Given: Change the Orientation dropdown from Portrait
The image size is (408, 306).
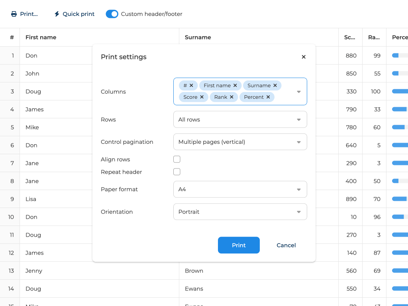Looking at the screenshot, I should point(240,212).
